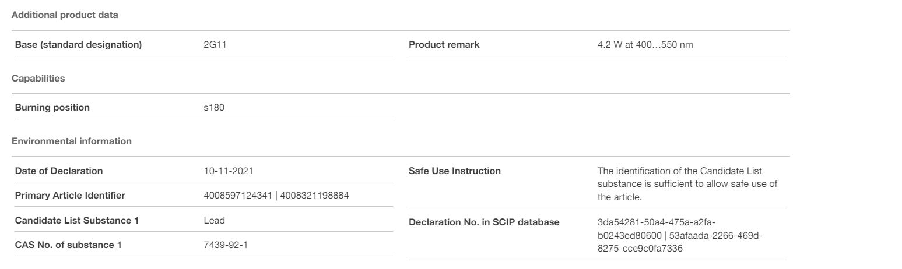This screenshot has width=902, height=269.
Task: Click the Capabilities section heading
Action: [38, 78]
